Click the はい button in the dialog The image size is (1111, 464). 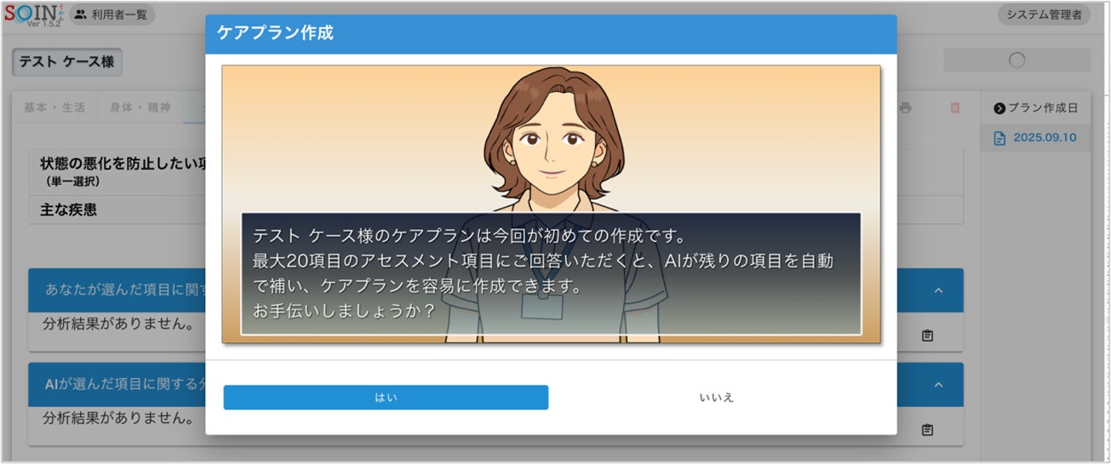(x=386, y=398)
